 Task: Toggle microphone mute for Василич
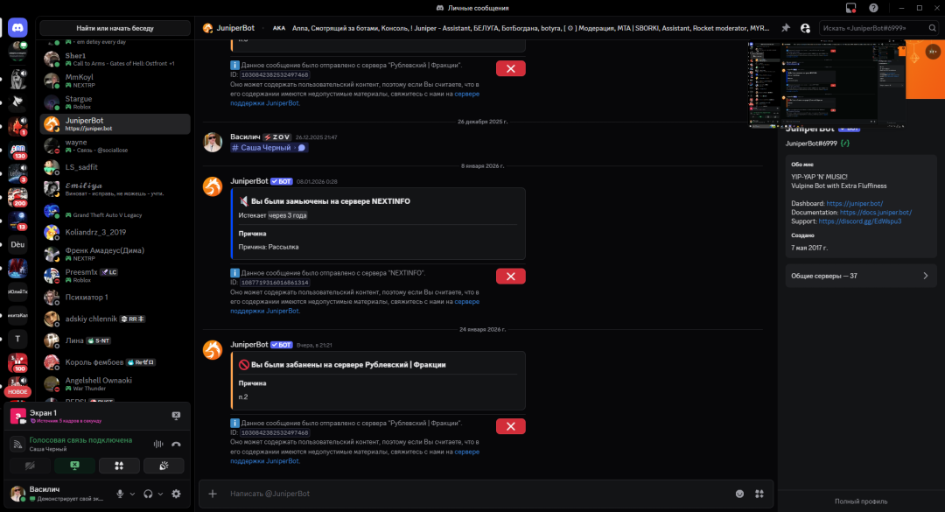pos(120,494)
